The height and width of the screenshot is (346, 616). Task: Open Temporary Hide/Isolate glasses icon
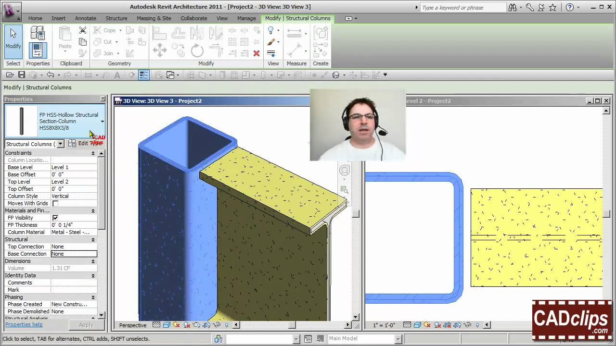click(x=217, y=325)
